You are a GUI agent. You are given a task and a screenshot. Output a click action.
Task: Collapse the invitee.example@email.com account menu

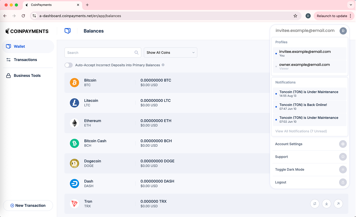(x=343, y=31)
